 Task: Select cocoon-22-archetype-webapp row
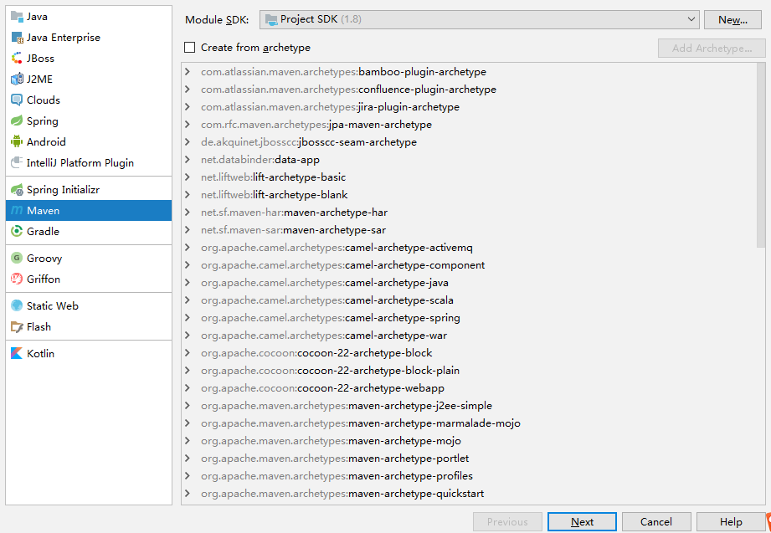(x=469, y=388)
